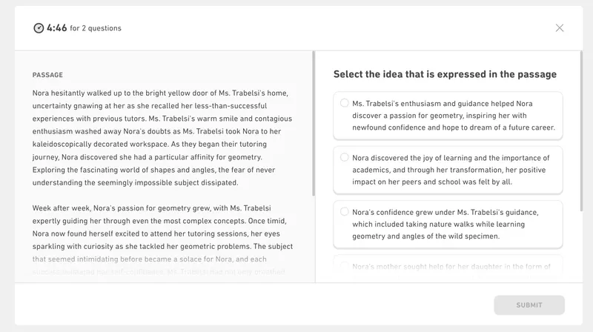
Task: Pick radio for "Nora's confidence grew" answer
Action: click(345, 211)
